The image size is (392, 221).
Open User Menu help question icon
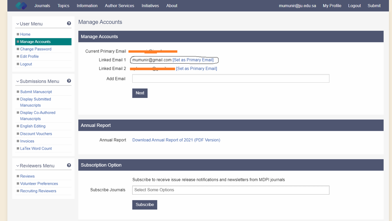click(69, 24)
